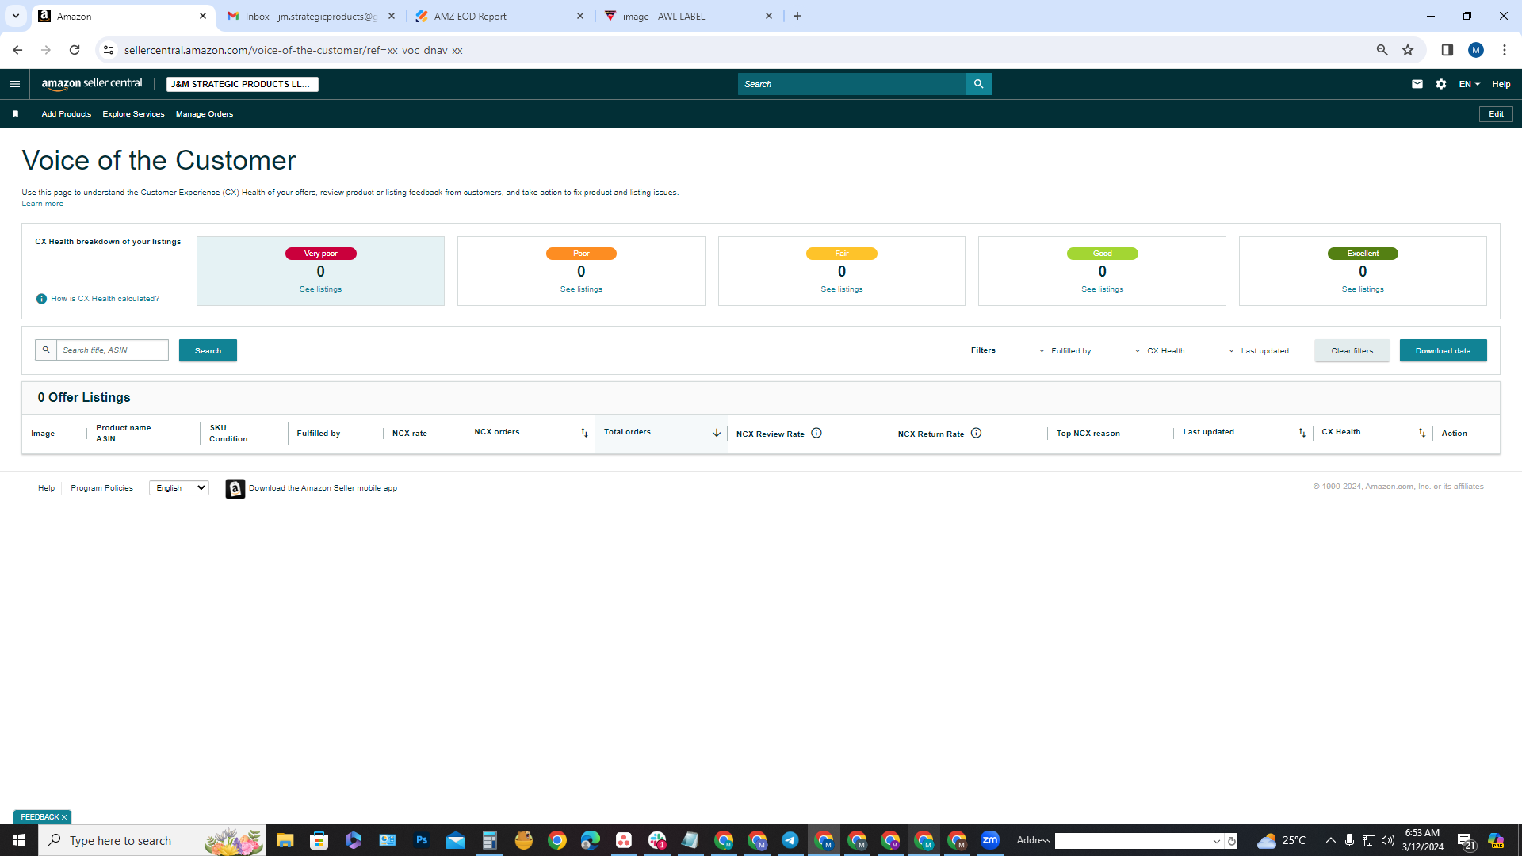The height and width of the screenshot is (856, 1522).
Task: Click the Edit button in the favorites bar
Action: pyautogui.click(x=1496, y=114)
